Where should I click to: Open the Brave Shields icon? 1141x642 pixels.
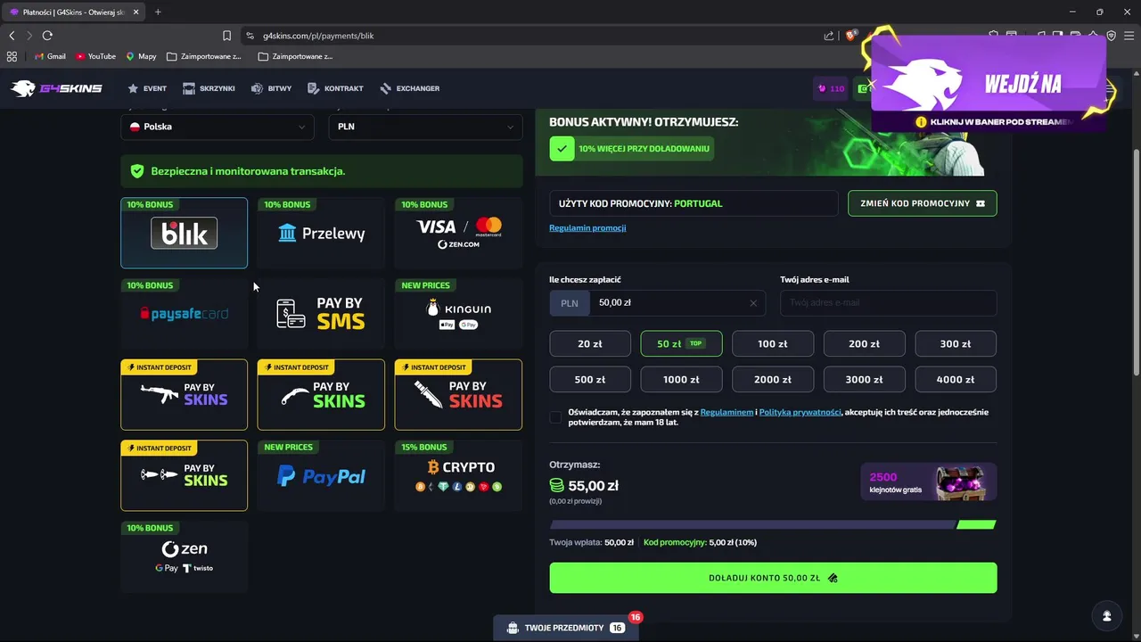click(851, 36)
